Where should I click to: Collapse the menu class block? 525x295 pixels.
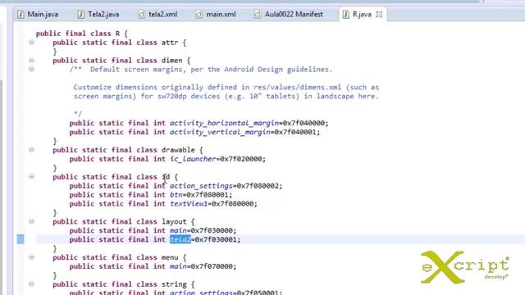(x=31, y=257)
